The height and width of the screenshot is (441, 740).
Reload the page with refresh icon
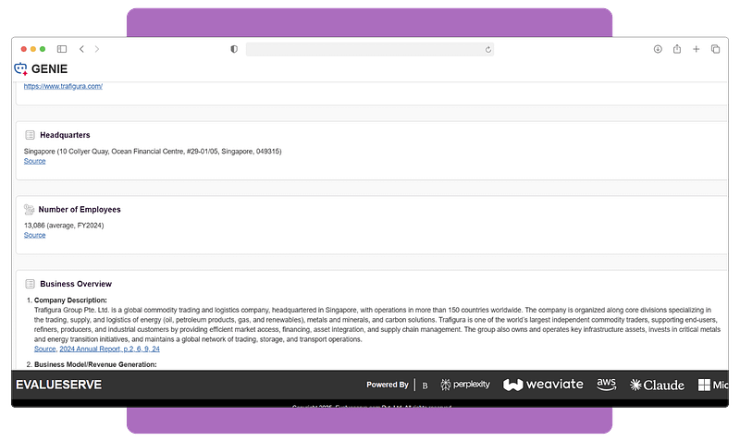tap(487, 49)
